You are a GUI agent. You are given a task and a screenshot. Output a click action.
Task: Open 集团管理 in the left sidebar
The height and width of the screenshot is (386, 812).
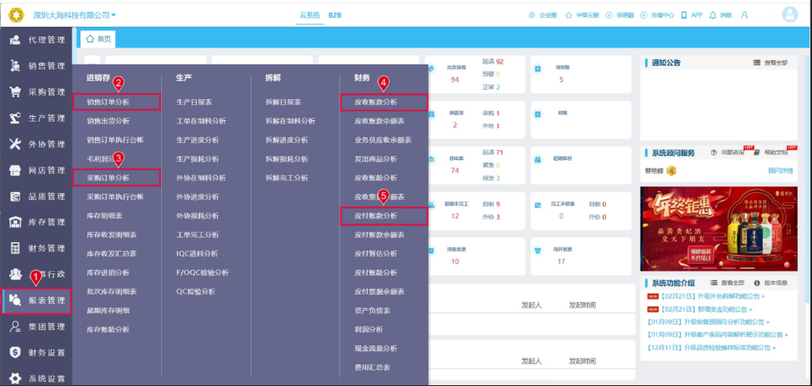pos(37,327)
